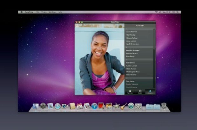Open Safari compass icon in Dock
This screenshot has width=197, height=130.
[x=58, y=106]
